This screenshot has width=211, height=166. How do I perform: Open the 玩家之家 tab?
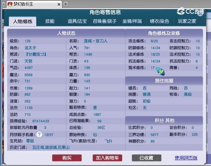click(x=187, y=21)
